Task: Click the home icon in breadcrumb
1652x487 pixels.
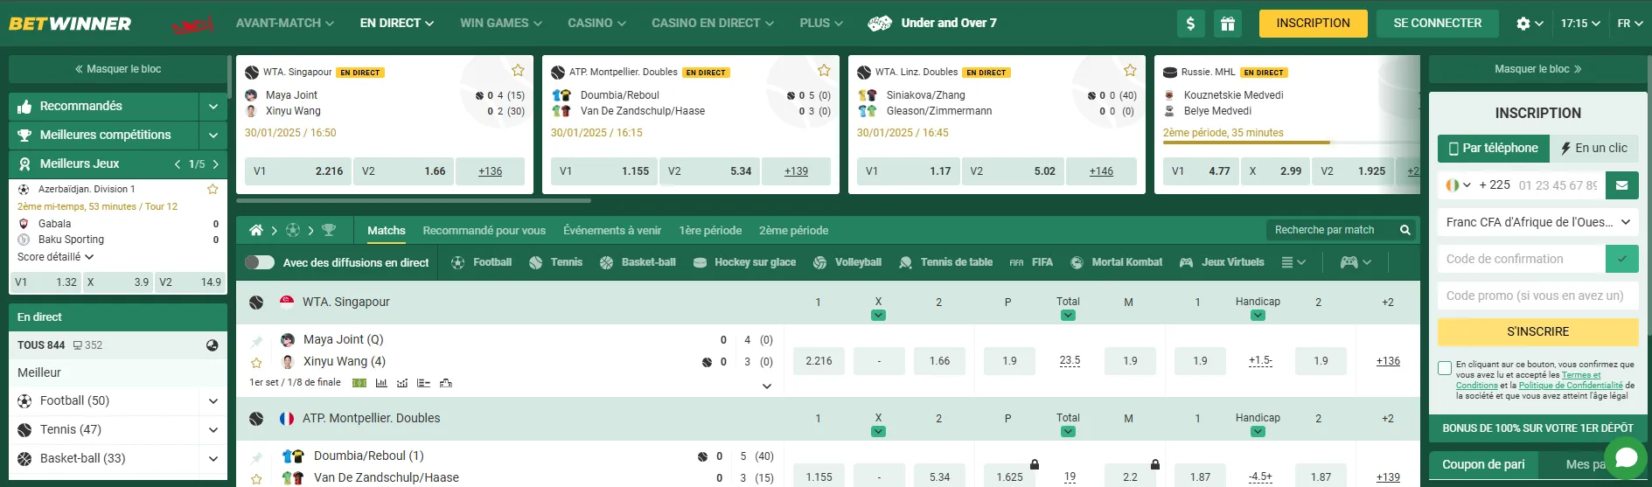Action: click(255, 230)
